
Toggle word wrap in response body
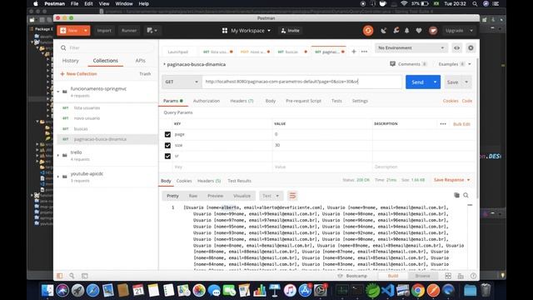292,196
